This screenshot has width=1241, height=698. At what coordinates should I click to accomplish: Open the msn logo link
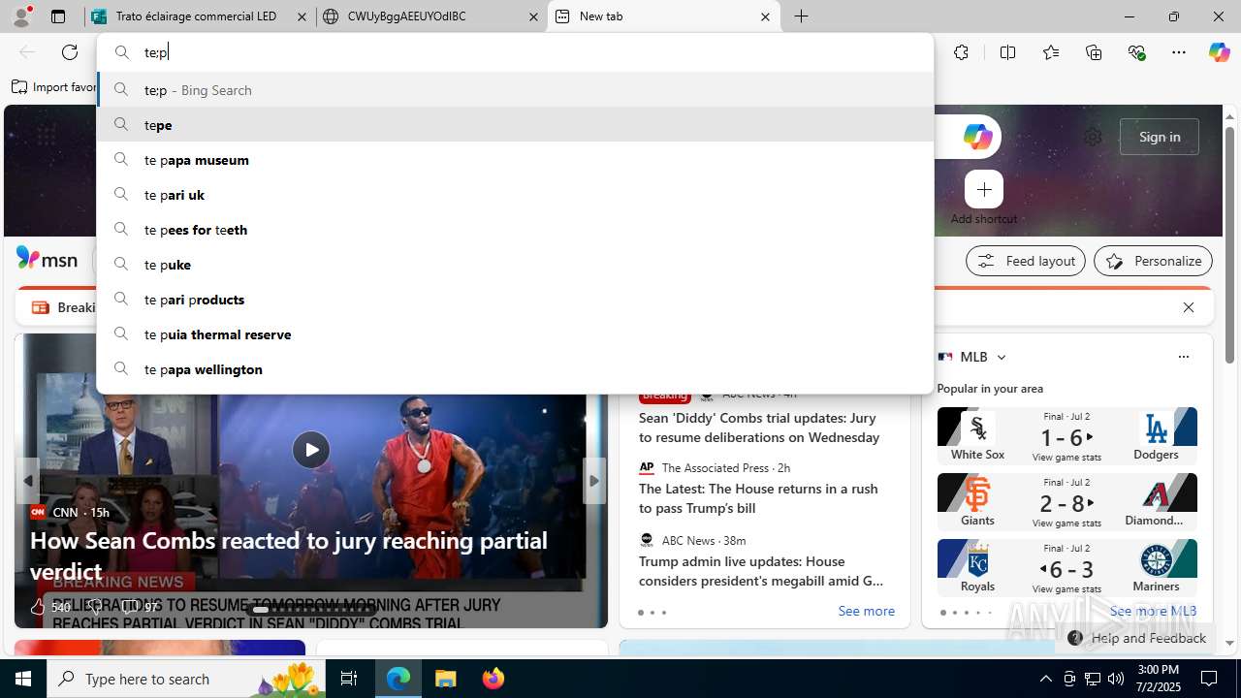coord(47,259)
